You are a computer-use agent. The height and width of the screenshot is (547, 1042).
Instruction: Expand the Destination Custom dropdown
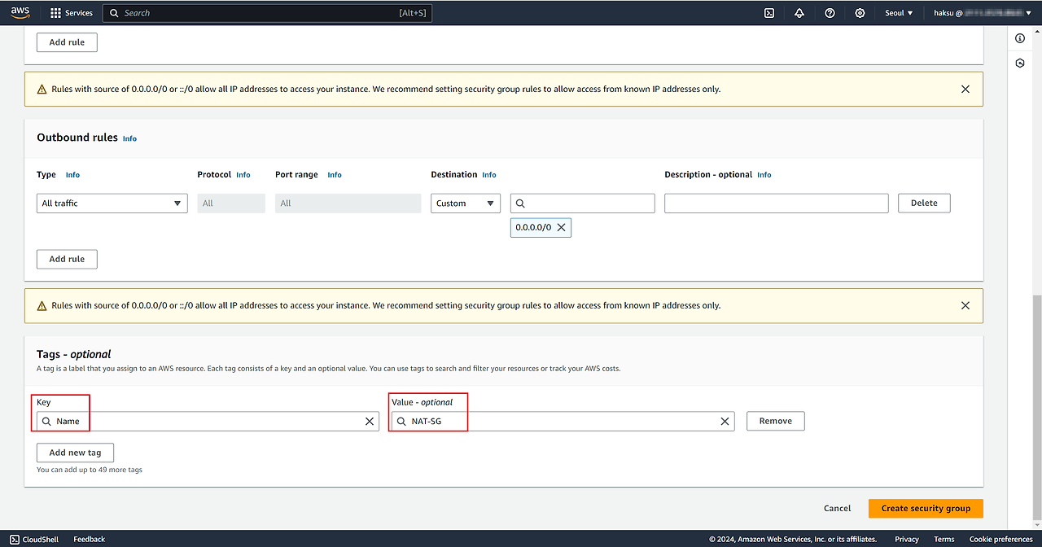point(465,203)
